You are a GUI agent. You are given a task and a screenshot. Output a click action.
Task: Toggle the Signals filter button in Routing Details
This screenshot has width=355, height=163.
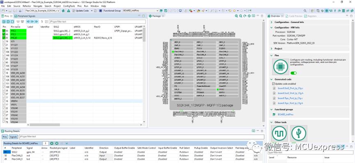click(x=14, y=137)
